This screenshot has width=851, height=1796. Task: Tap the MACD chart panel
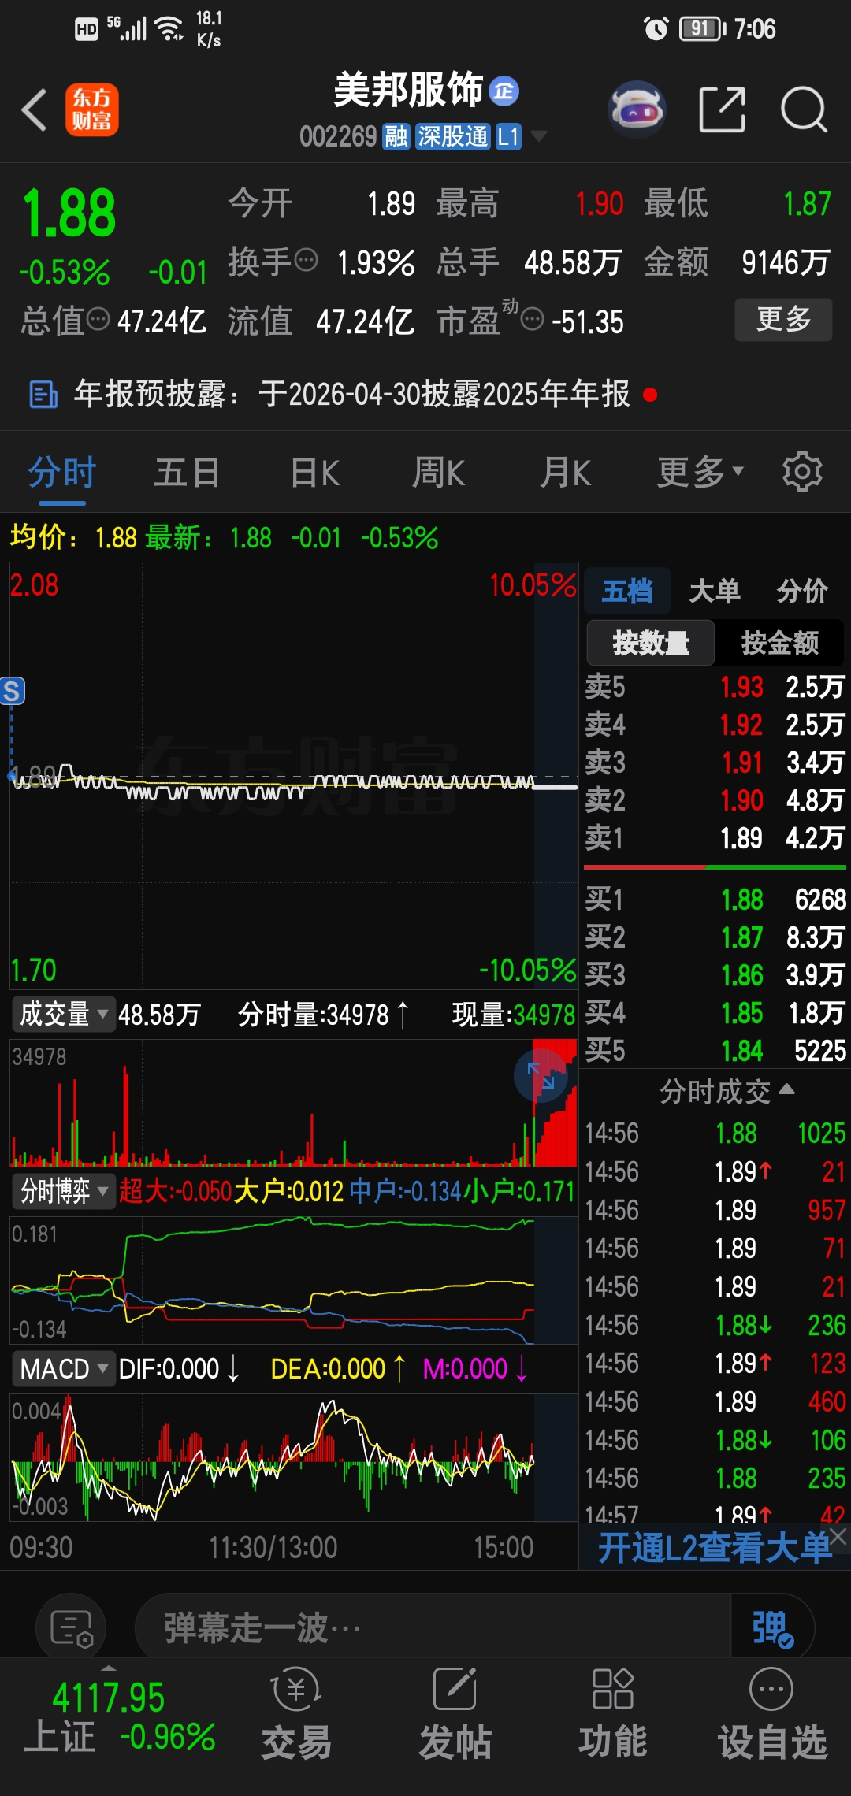pyautogui.click(x=293, y=1457)
